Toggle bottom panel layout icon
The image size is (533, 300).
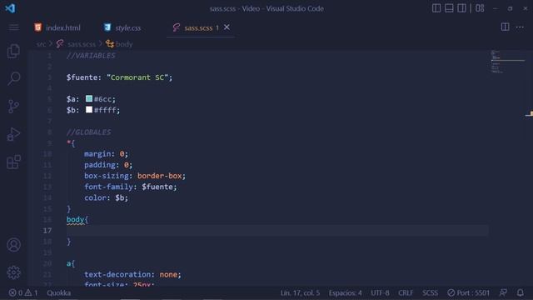(449, 8)
